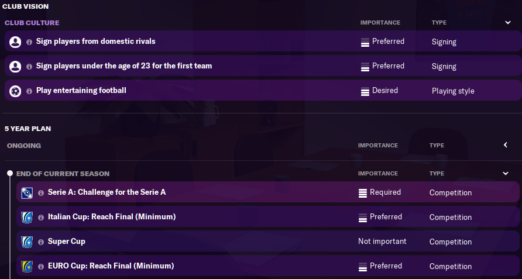Click info icon next to Serie A objective
The width and height of the screenshot is (522, 279).
point(41,193)
